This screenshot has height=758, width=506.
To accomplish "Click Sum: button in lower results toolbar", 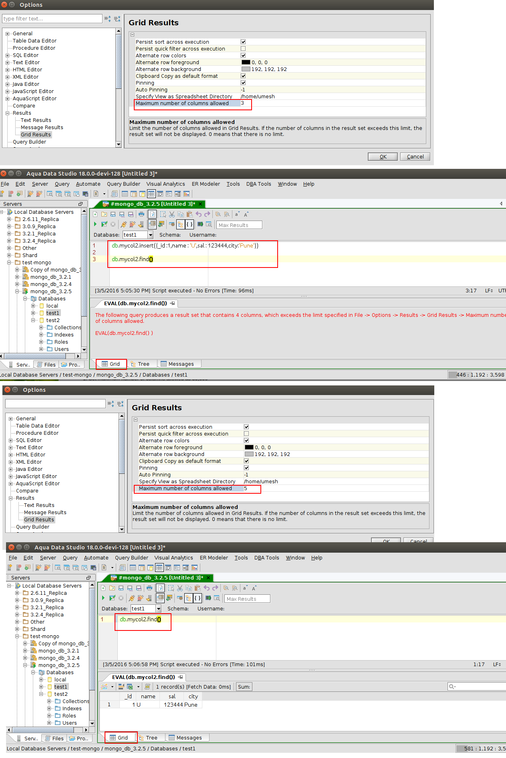I will pyautogui.click(x=244, y=687).
